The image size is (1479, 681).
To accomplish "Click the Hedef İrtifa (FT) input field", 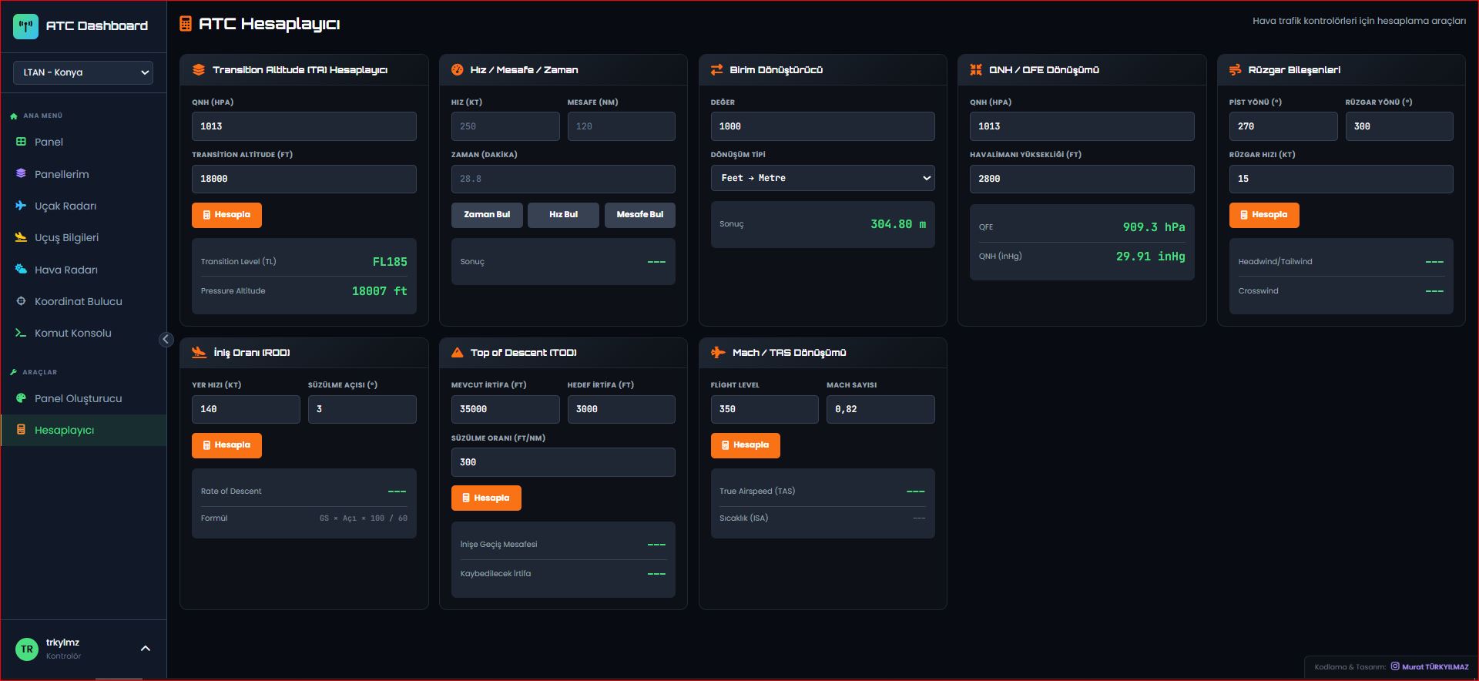I will coord(622,409).
